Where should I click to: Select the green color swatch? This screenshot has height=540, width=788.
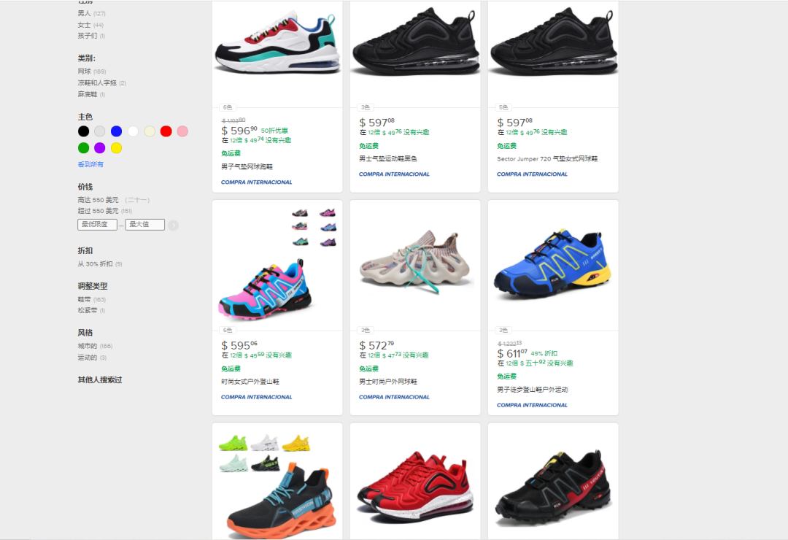pyautogui.click(x=84, y=148)
